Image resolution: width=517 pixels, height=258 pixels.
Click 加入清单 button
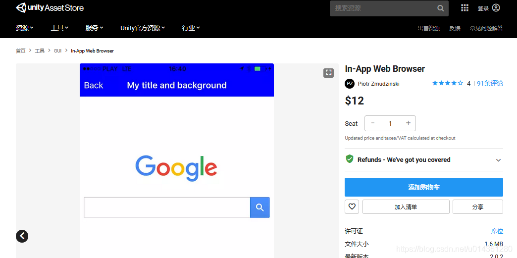pos(406,207)
